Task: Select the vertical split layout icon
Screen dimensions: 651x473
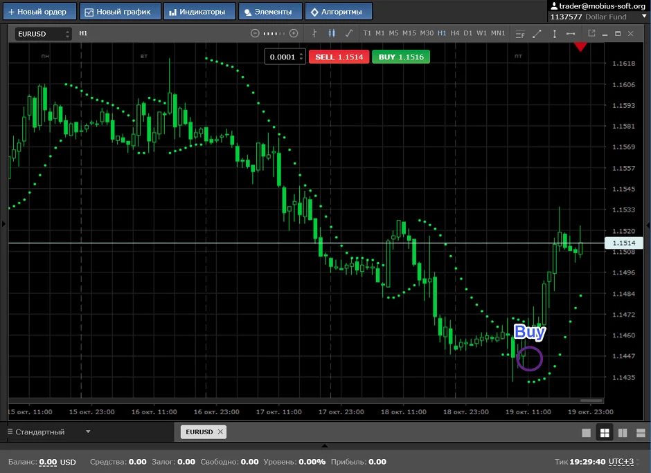Action: click(623, 433)
